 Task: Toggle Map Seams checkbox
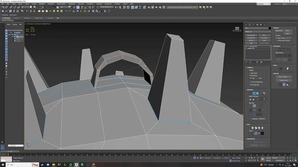coord(253,73)
